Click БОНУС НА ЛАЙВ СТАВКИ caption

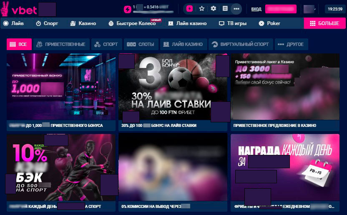point(174,126)
